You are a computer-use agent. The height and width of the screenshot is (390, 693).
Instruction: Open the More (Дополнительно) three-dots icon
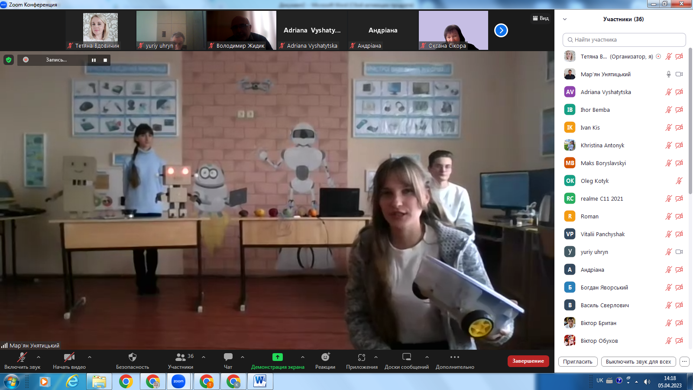pyautogui.click(x=454, y=357)
